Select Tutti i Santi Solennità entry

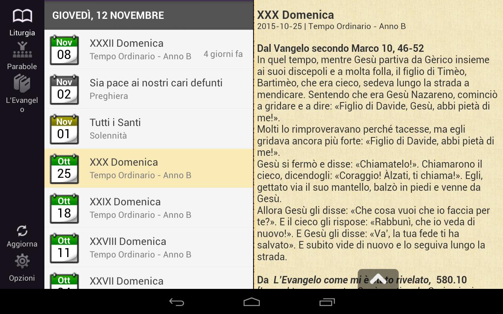(149, 129)
